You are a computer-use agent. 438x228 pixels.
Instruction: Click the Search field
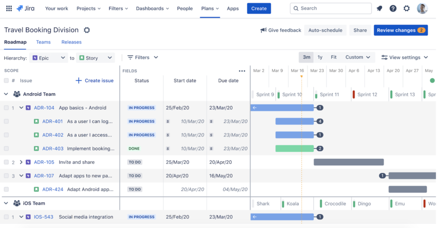pos(331,9)
